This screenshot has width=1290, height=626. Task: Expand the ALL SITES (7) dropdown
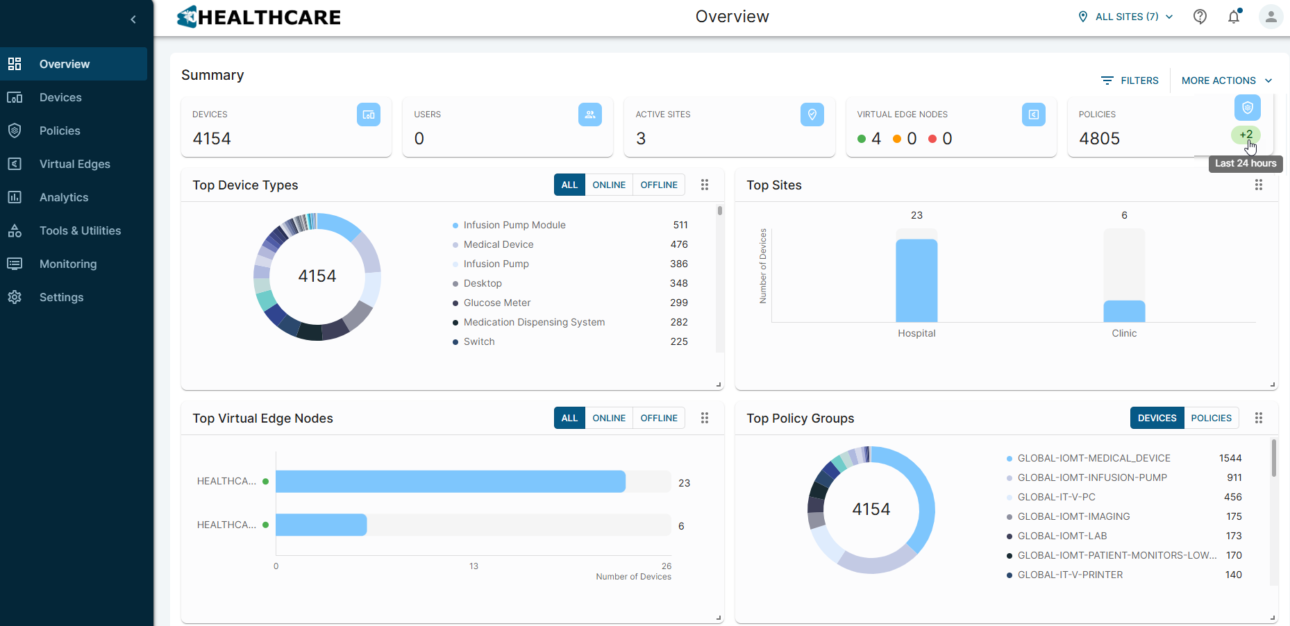pyautogui.click(x=1126, y=17)
